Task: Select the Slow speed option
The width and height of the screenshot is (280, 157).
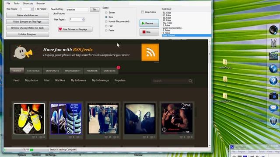Action: pyautogui.click(x=106, y=17)
